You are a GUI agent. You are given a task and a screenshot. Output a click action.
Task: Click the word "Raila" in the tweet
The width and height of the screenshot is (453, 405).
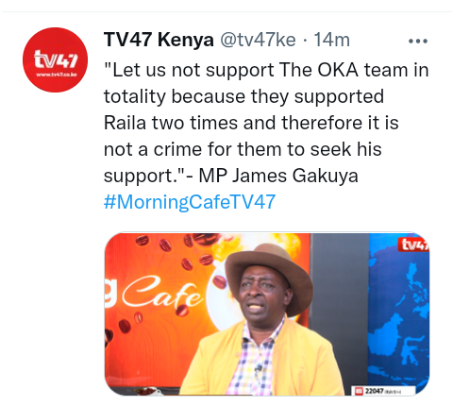[x=125, y=123]
